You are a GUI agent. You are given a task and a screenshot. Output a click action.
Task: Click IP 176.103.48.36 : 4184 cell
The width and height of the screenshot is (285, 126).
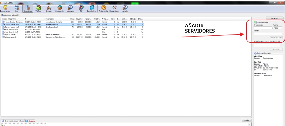click(33, 37)
